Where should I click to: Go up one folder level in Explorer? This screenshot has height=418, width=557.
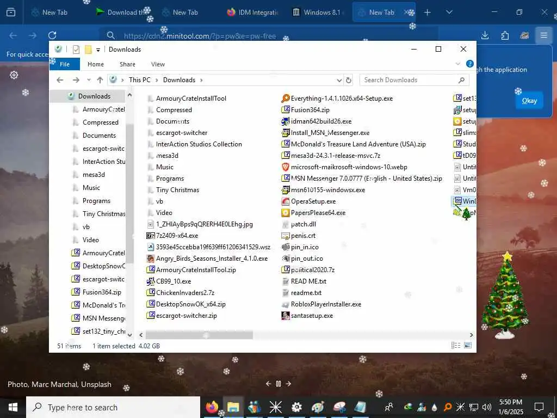pos(100,80)
